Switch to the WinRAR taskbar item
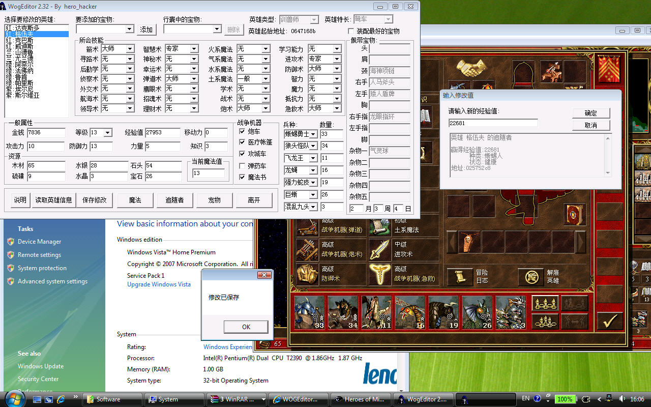Screen dimensions: 651x407 pyautogui.click(x=236, y=399)
